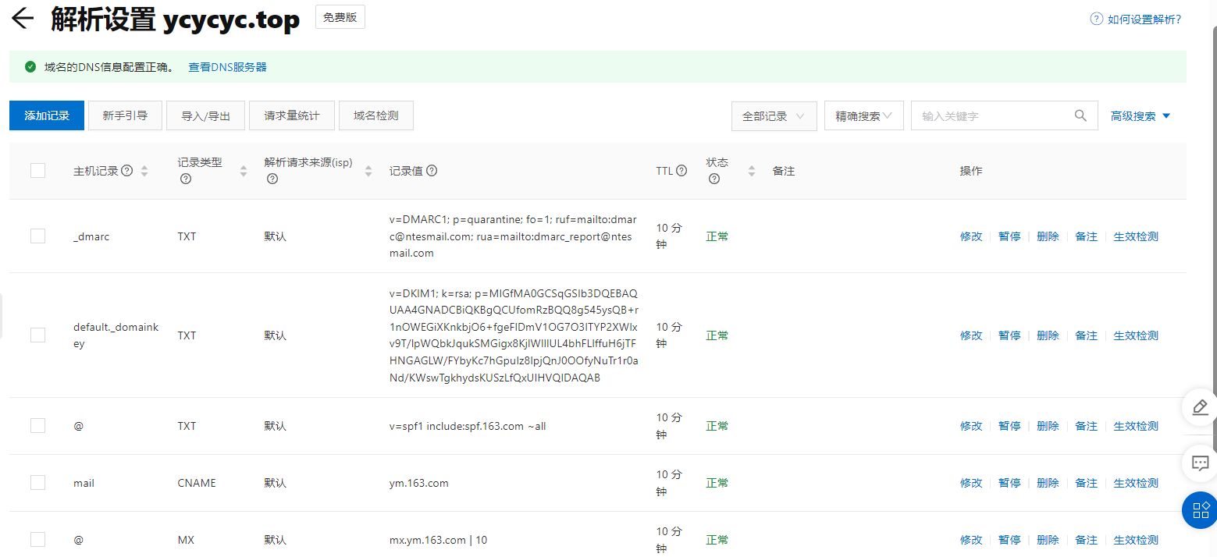Image resolution: width=1217 pixels, height=557 pixels.
Task: Switch to 请求量统计 statistics view
Action: (291, 115)
